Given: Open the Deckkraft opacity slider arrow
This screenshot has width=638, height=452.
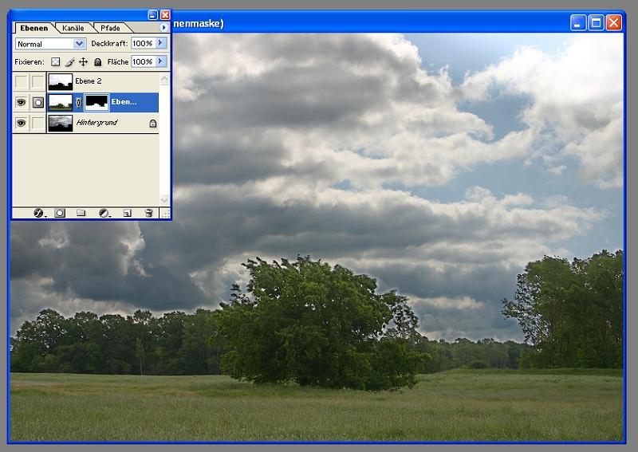Looking at the screenshot, I should 161,43.
